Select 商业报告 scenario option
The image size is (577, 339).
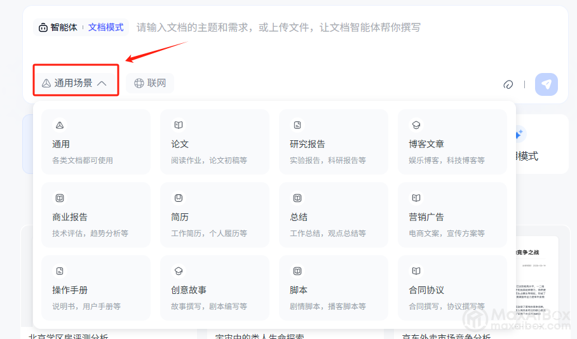pos(96,215)
